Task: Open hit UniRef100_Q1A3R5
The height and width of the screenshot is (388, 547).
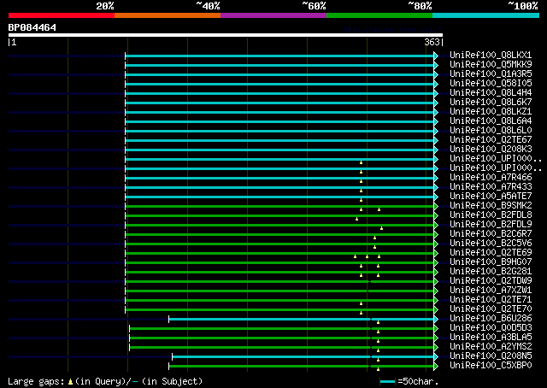Action: tap(491, 73)
